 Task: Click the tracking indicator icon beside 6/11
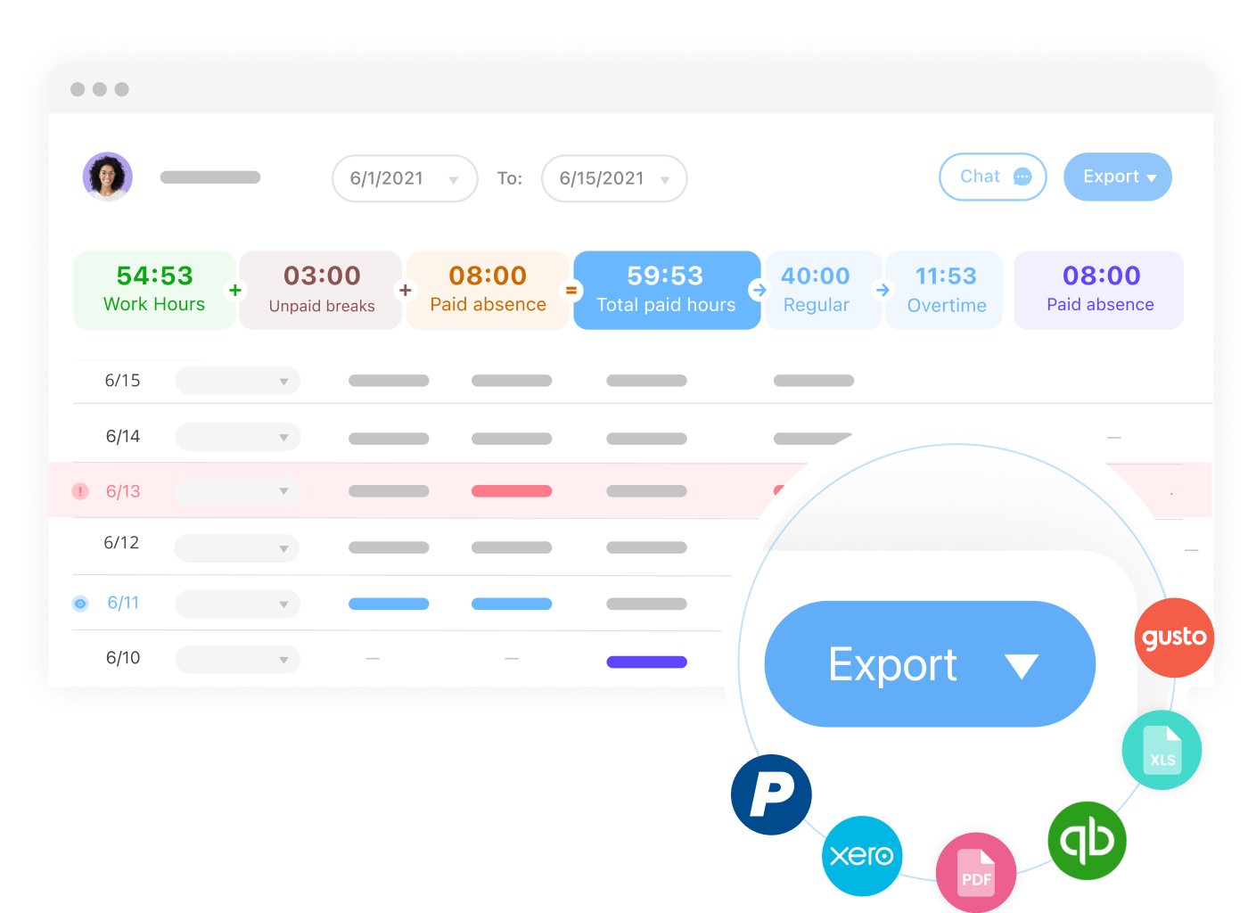coord(80,604)
